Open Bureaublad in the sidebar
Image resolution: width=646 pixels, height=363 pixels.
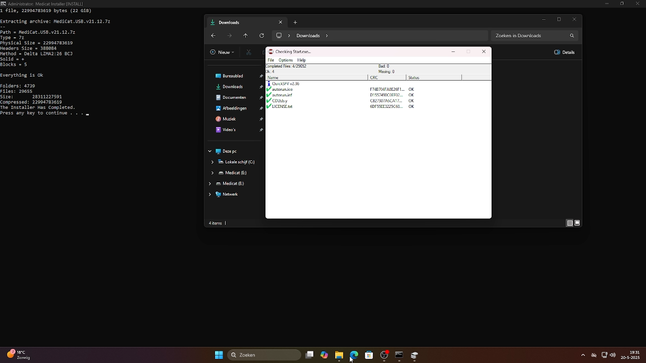click(x=233, y=76)
